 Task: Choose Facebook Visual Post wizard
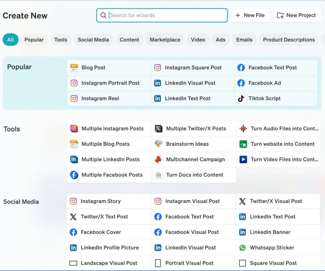click(x=193, y=232)
